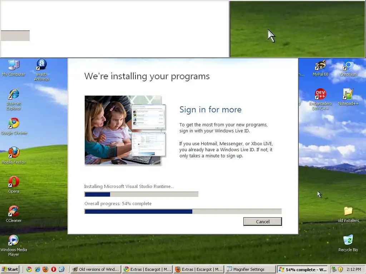Launch avast! Antivirus from the desktop
The width and height of the screenshot is (366, 274).
point(41,70)
